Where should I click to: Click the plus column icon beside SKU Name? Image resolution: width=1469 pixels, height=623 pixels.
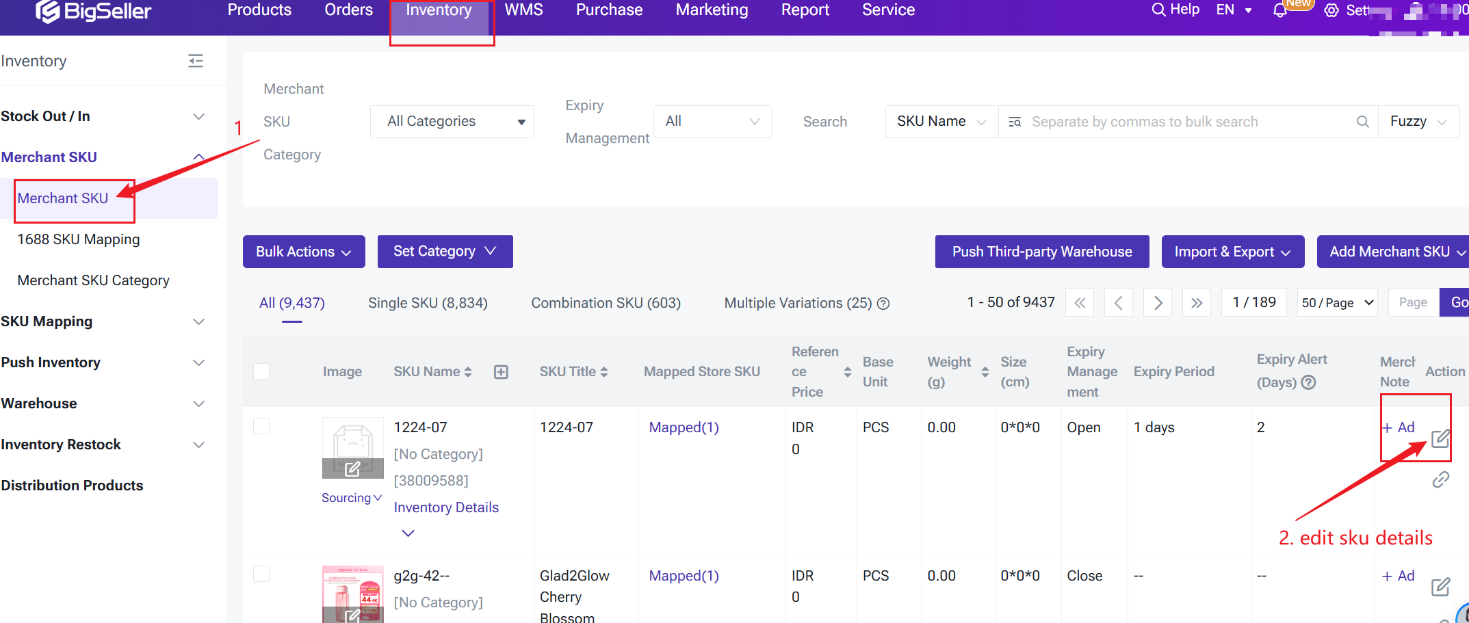[x=501, y=372]
